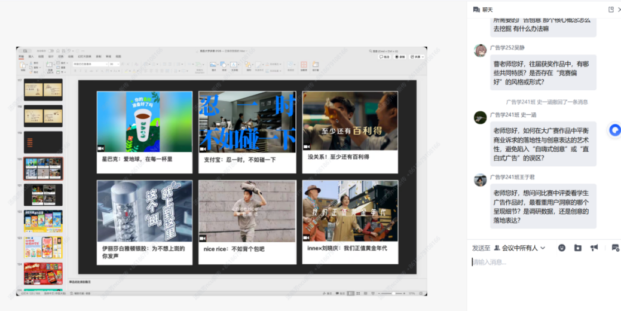The width and height of the screenshot is (621, 311).
Task: Close the chat panel
Action: (619, 10)
